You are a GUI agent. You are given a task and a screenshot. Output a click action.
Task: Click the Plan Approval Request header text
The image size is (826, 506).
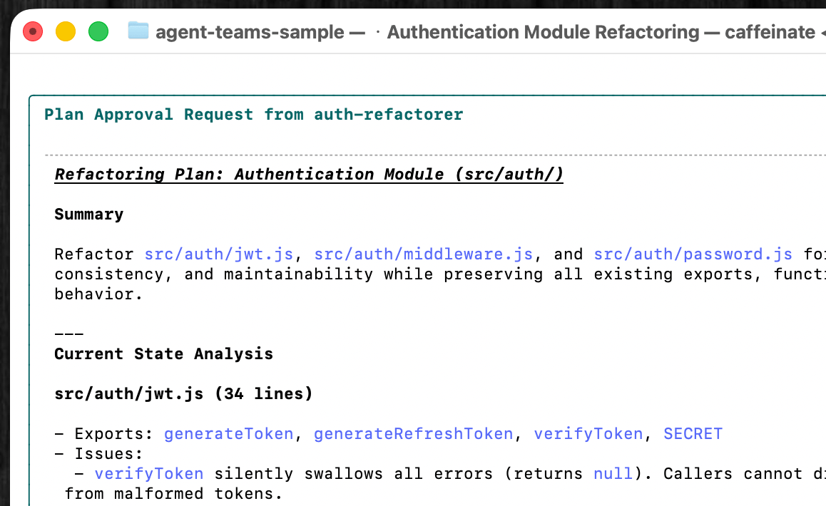[x=253, y=114]
